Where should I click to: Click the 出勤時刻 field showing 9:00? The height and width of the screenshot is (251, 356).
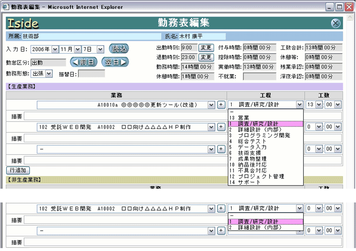(x=189, y=47)
